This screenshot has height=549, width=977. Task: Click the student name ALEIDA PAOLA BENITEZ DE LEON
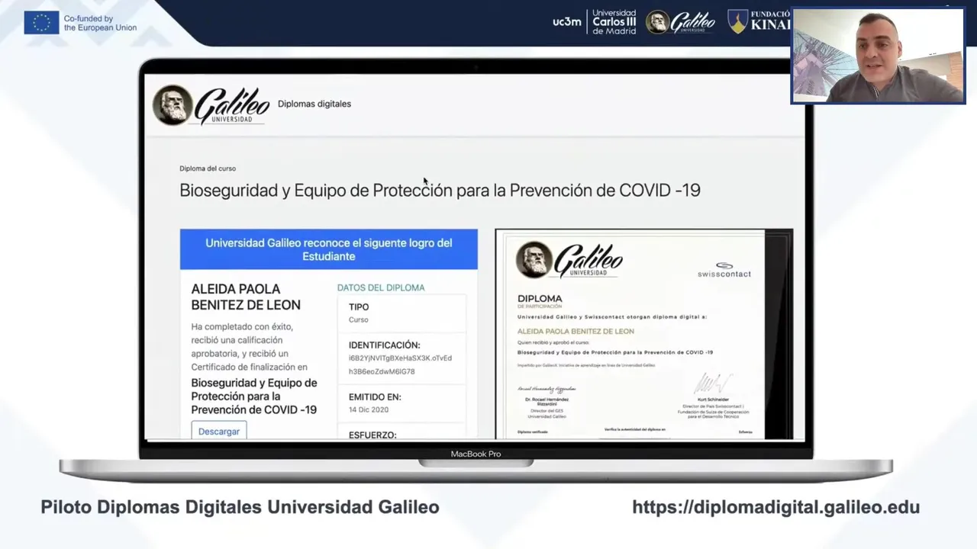point(246,297)
